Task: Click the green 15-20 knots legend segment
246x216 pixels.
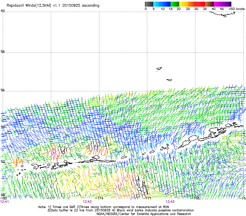Action: tap(175, 4)
